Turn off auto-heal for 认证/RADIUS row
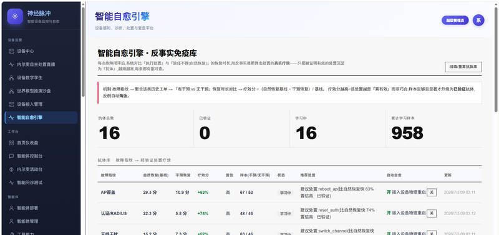Viewport: 499px width, 235px height. [432, 213]
